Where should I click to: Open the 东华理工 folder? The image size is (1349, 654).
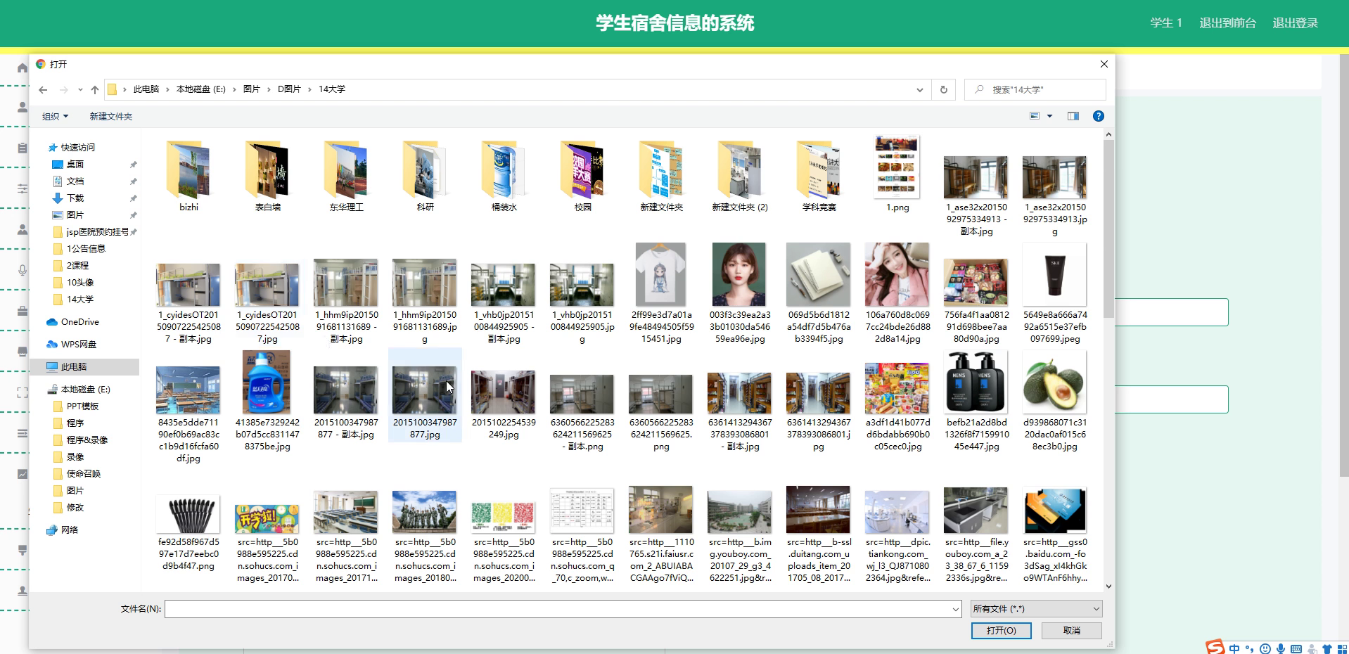346,174
